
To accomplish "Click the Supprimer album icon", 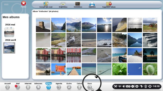I will (109, 4).
